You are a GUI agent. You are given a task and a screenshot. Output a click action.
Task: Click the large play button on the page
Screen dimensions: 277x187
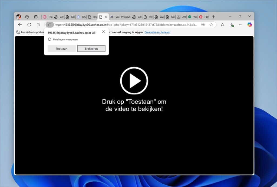tap(134, 81)
